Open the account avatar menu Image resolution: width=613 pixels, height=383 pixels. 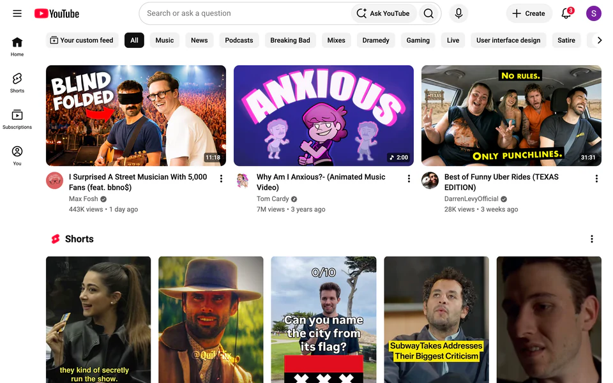[593, 13]
